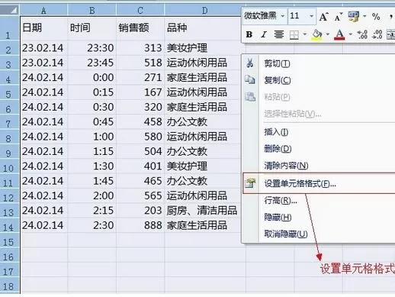
Task: Click the 销售额 header cell
Action: (x=140, y=28)
